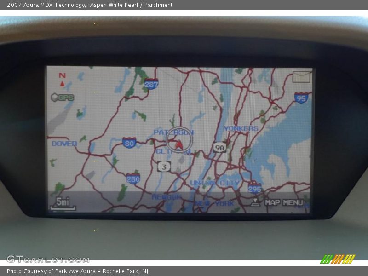
Task: Tap the PATERSON city label
Action: (x=173, y=132)
